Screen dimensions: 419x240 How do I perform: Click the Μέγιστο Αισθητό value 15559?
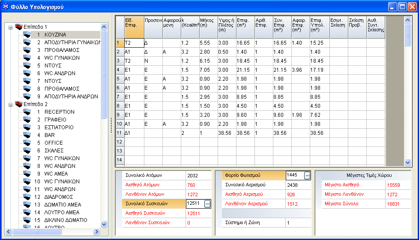click(x=398, y=185)
